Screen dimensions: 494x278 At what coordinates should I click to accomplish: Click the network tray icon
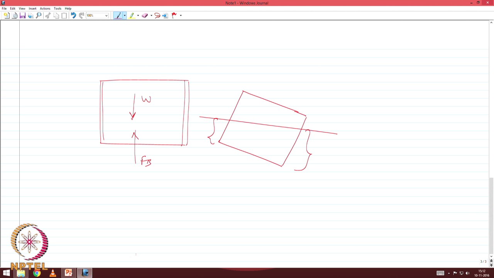point(461,273)
